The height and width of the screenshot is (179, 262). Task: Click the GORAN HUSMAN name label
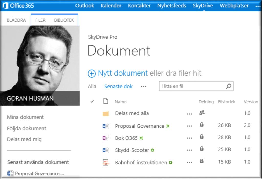point(30,98)
